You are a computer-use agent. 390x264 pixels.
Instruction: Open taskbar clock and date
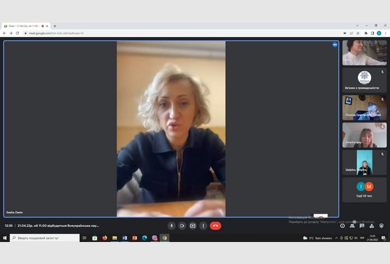pyautogui.click(x=372, y=238)
